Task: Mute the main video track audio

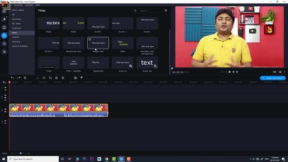Action: coord(5,112)
